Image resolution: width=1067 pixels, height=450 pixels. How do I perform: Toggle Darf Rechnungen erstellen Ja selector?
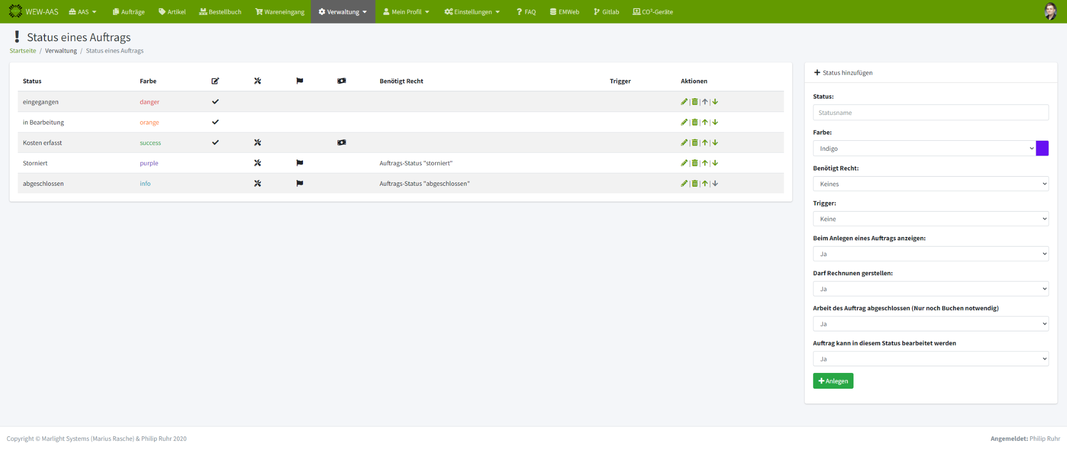click(x=930, y=289)
